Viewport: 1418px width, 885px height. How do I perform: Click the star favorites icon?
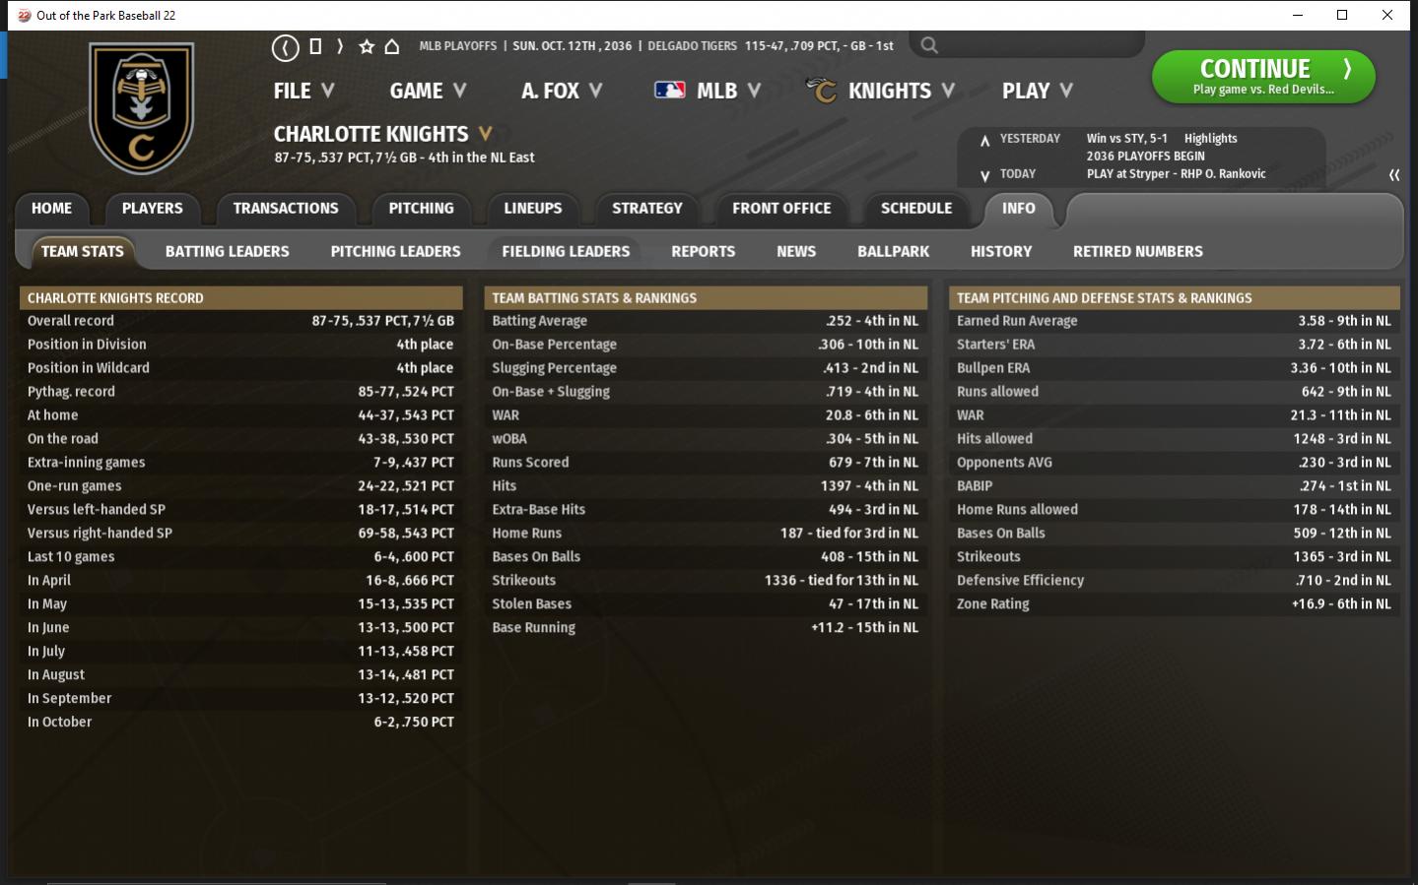tap(367, 46)
